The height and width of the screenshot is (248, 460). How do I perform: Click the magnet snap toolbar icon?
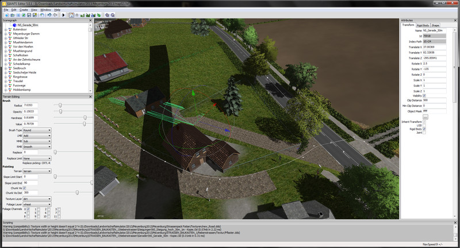pyautogui.click(x=77, y=15)
